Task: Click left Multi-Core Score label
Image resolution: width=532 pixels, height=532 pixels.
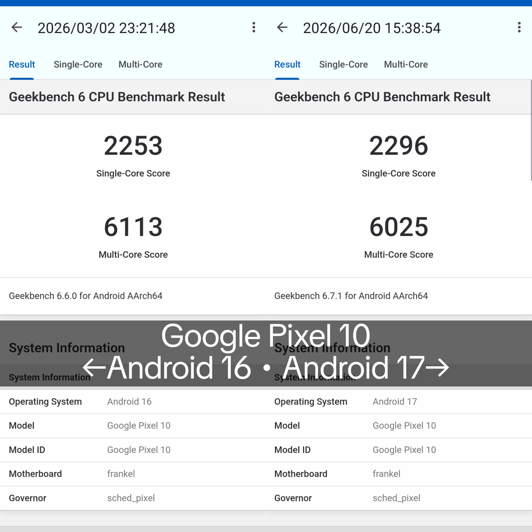Action: [133, 255]
